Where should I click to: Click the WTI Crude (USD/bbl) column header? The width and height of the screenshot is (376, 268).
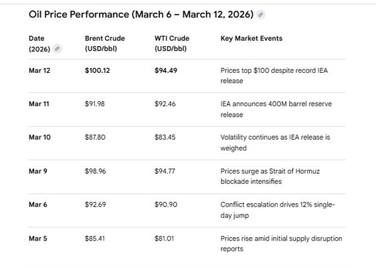pos(172,43)
